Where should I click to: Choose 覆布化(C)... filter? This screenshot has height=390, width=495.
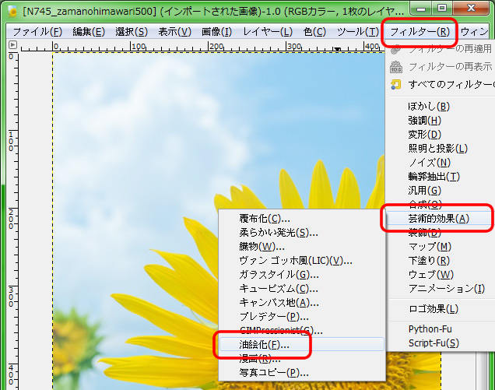coord(302,219)
